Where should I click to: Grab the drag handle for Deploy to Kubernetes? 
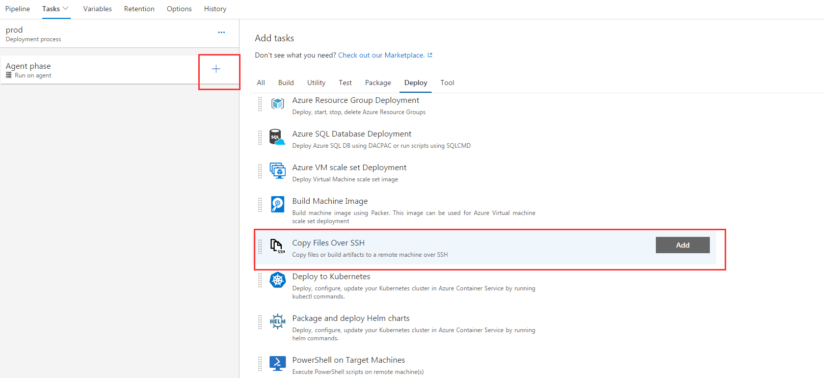(260, 280)
